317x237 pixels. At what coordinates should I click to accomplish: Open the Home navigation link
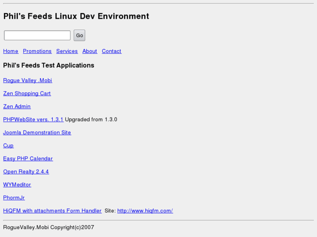point(10,51)
